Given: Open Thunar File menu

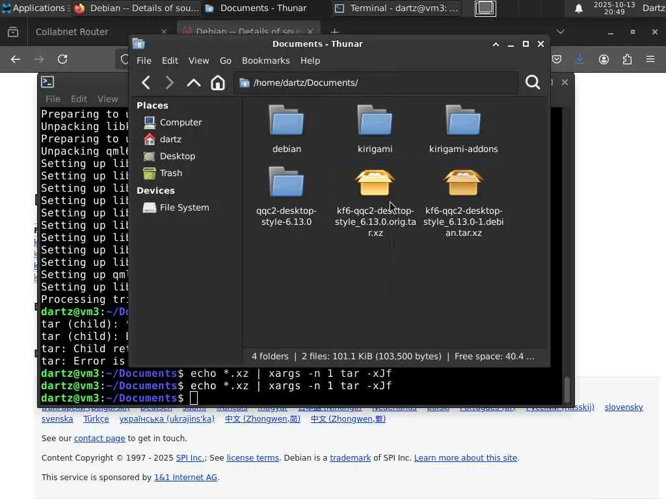Looking at the screenshot, I should tap(144, 60).
